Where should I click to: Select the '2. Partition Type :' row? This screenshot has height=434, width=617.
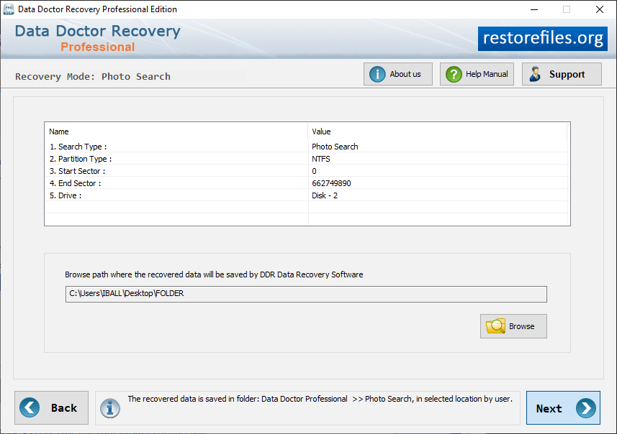(307, 159)
